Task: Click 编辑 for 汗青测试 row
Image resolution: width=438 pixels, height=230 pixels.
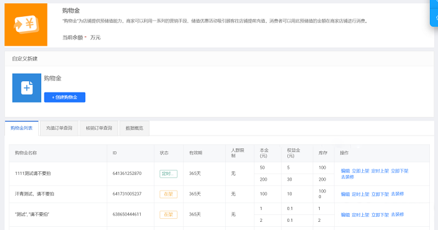Action: pyautogui.click(x=345, y=194)
